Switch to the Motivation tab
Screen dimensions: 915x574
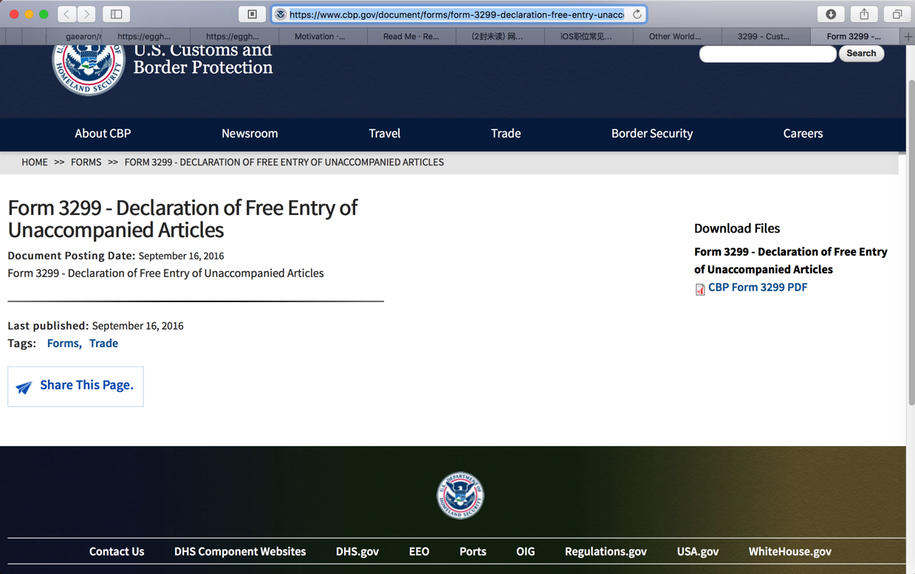(x=323, y=36)
